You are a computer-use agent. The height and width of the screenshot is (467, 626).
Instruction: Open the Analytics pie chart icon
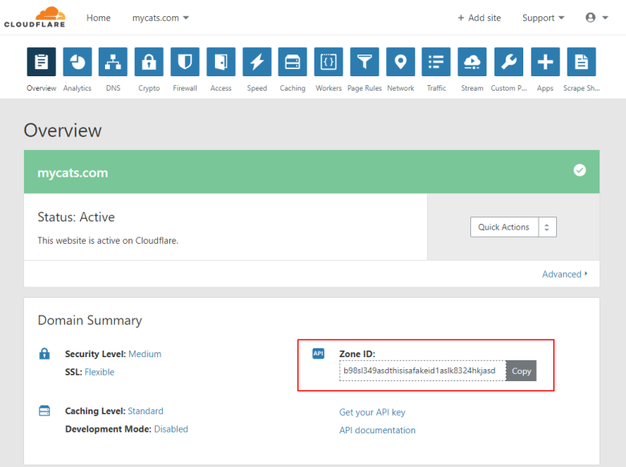[78, 62]
